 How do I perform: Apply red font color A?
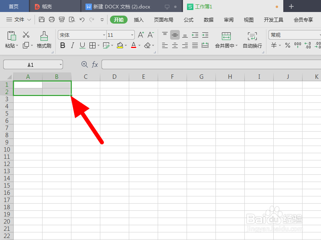coord(134,45)
